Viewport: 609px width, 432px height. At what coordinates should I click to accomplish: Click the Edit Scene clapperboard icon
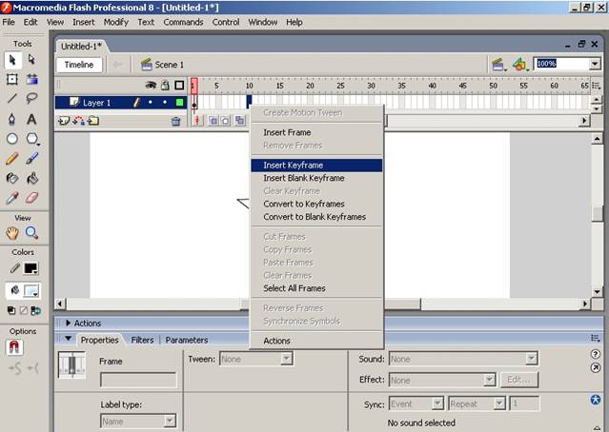tap(498, 65)
